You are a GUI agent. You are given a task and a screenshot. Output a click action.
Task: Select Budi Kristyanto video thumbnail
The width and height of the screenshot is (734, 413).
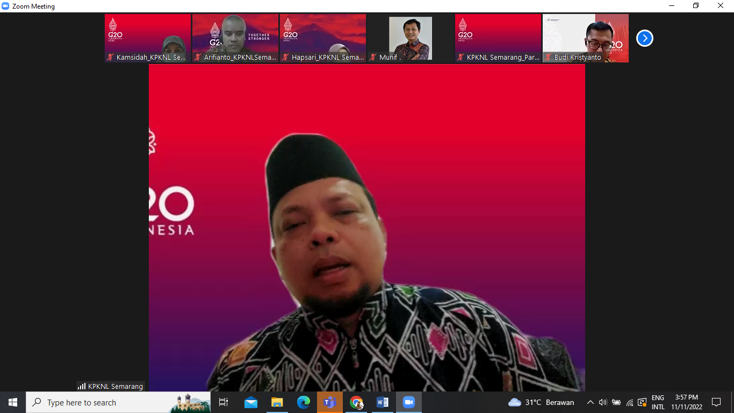(586, 38)
